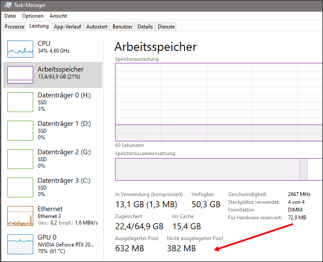
Task: Open the Datei menu
Action: pos(10,16)
